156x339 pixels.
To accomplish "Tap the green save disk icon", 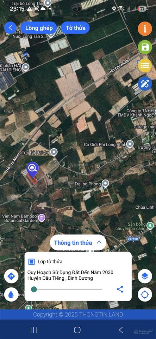I will (145, 47).
